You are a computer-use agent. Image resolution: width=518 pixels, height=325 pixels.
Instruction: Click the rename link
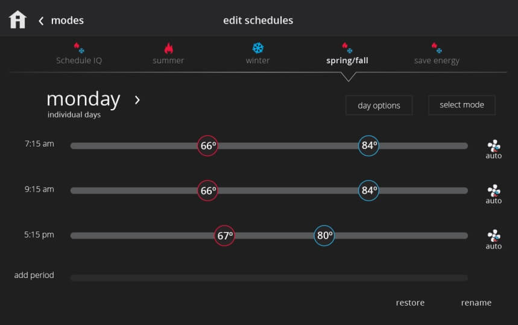point(476,303)
